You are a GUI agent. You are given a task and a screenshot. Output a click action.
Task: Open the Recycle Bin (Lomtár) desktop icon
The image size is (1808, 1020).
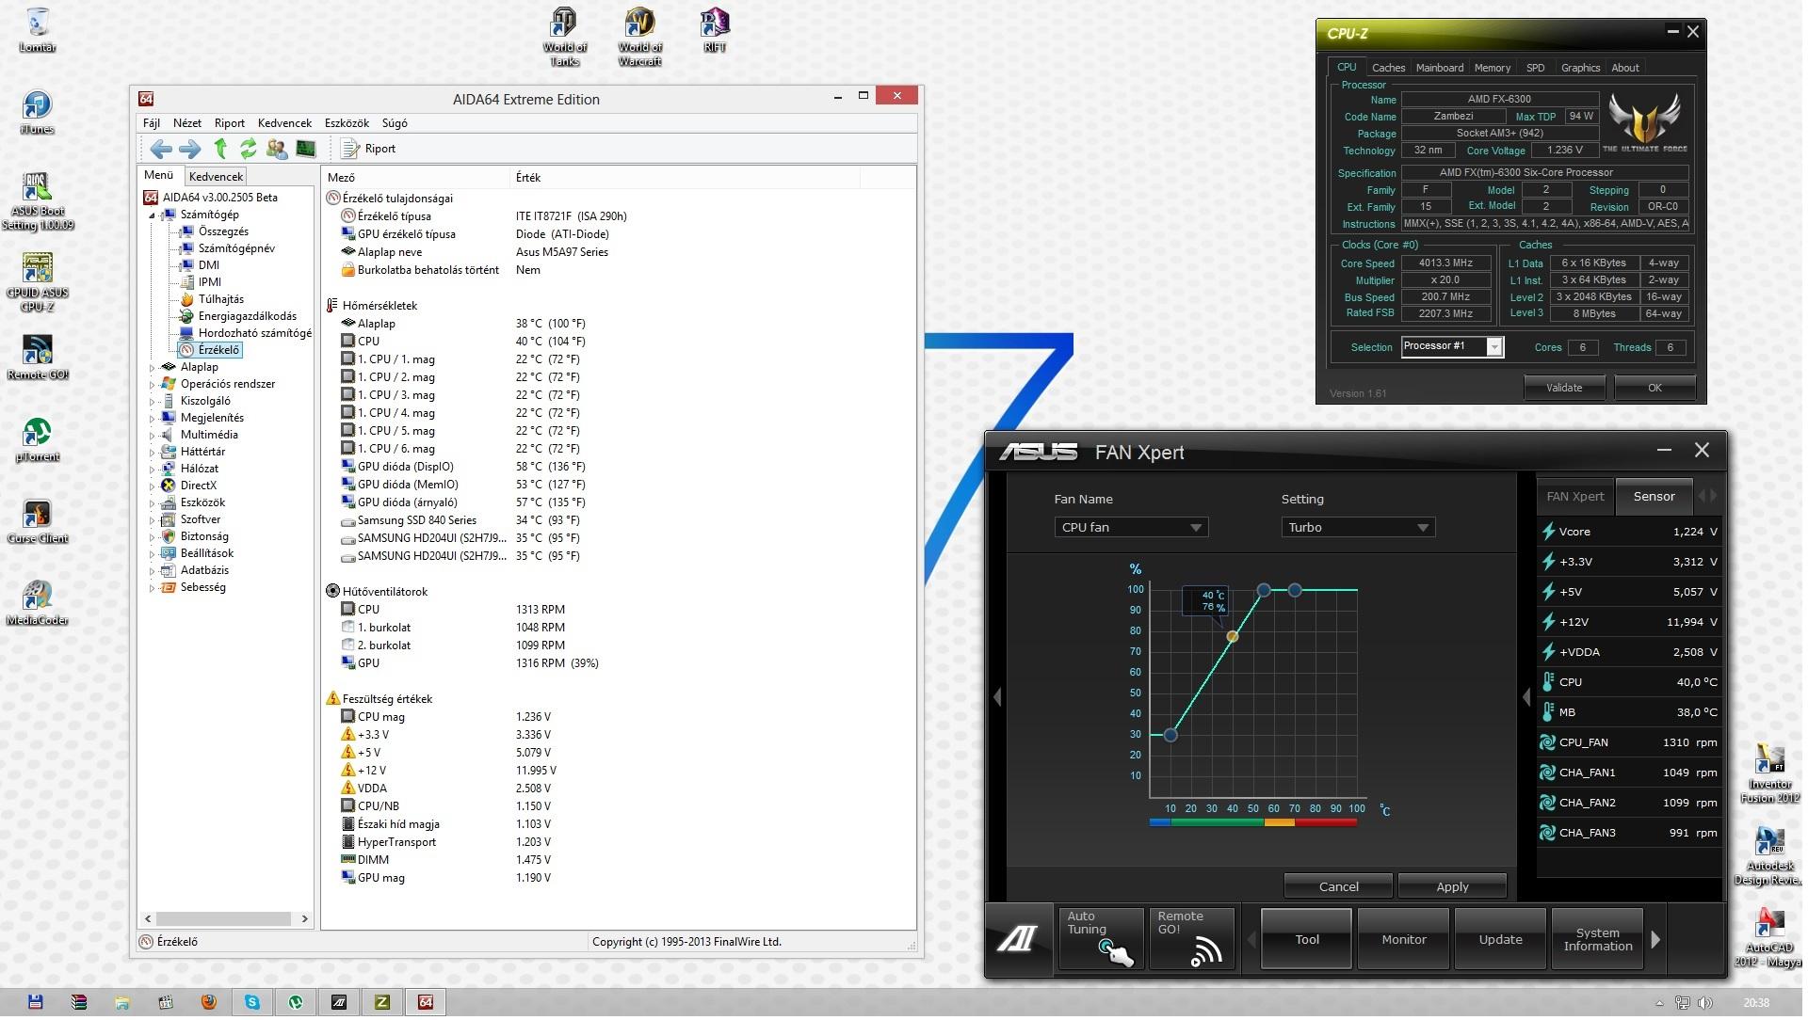tap(38, 30)
